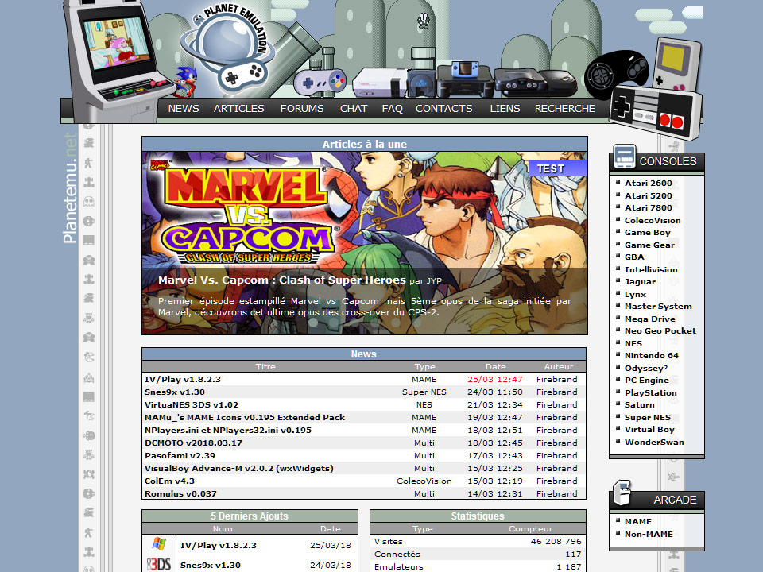This screenshot has height=572, width=763.
Task: Open the Snes9x v1.30 news entry
Action: pyautogui.click(x=175, y=392)
